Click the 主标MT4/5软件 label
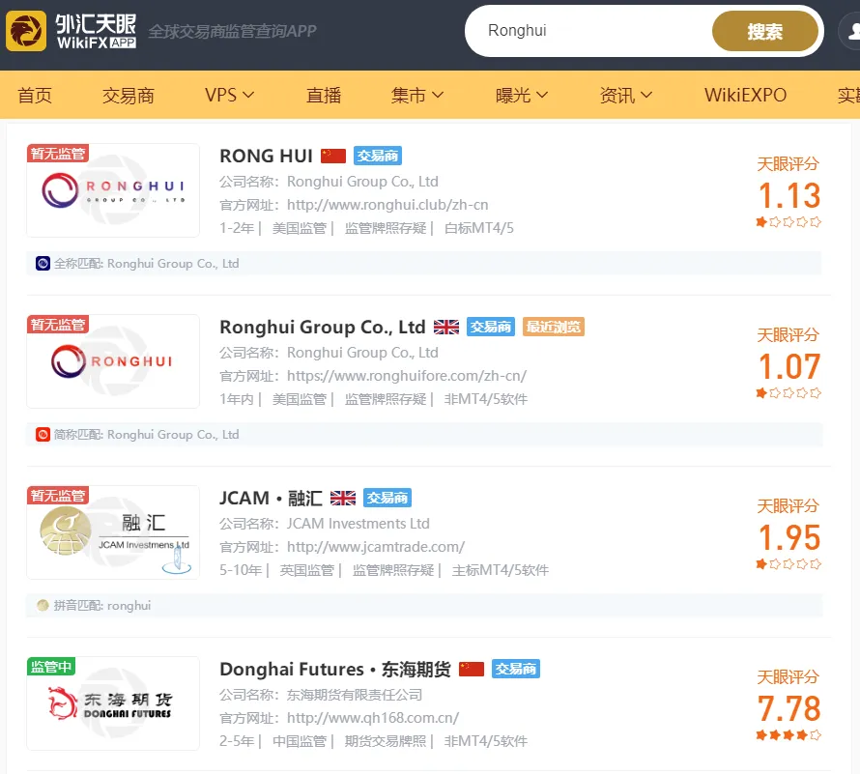Viewport: 860px width, 774px height. coord(501,570)
